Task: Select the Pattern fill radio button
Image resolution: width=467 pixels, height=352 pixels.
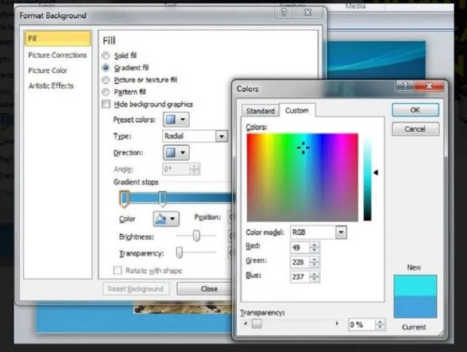Action: tap(106, 92)
